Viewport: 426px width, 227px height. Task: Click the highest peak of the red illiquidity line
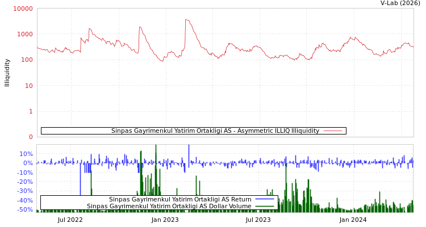pos(186,20)
